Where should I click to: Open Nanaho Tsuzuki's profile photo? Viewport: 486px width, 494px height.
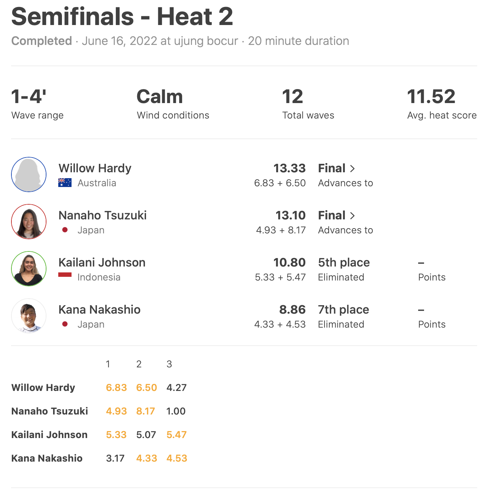(29, 222)
